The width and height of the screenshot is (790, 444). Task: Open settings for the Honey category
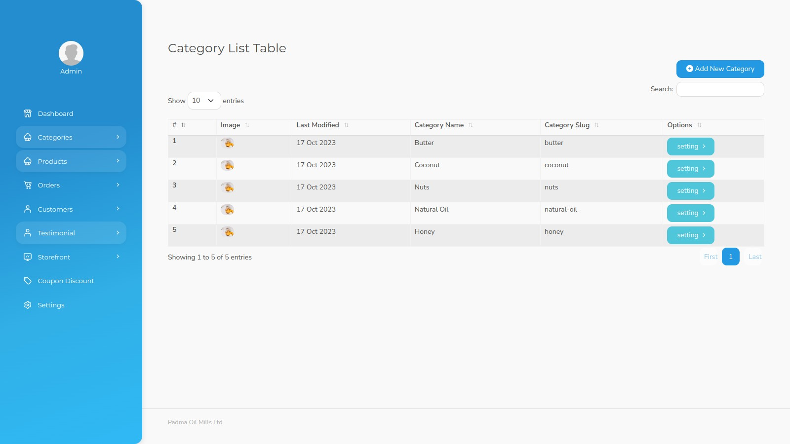tap(690, 235)
